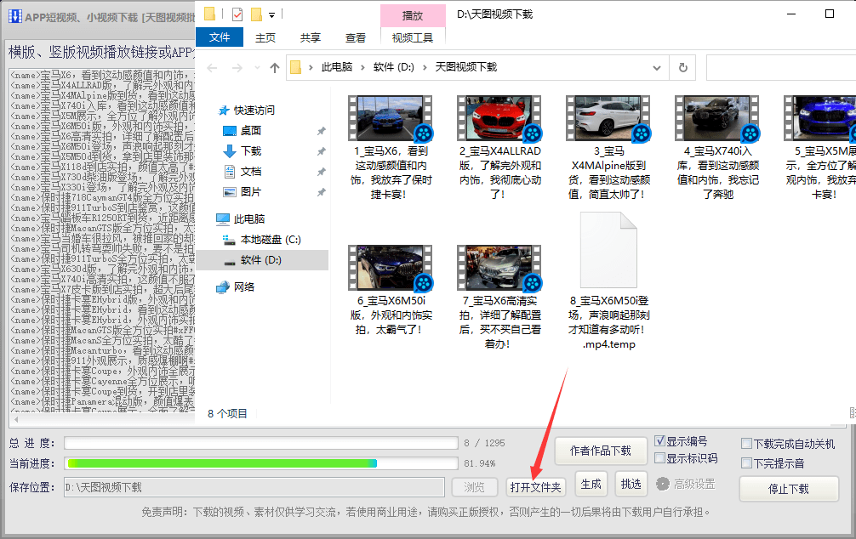Click the pin icon next to 文档
This screenshot has width=856, height=539.
click(x=321, y=172)
